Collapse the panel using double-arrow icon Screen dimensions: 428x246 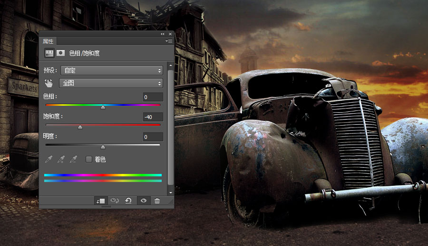pos(163,34)
